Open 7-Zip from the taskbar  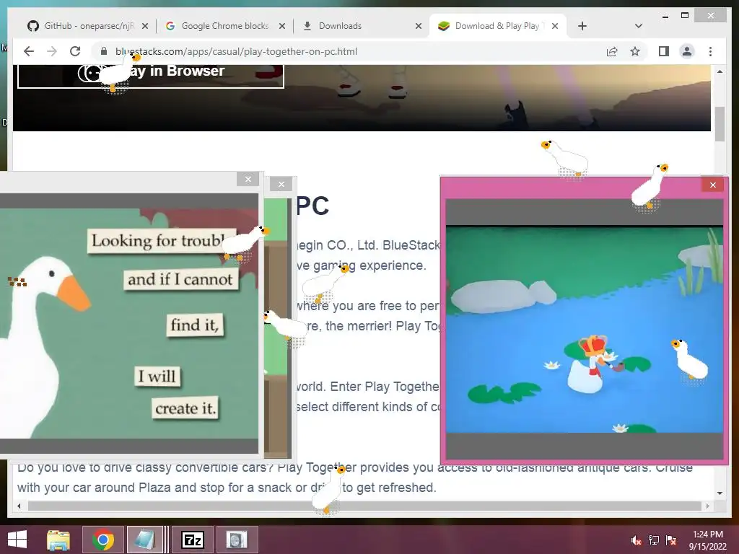pos(192,540)
